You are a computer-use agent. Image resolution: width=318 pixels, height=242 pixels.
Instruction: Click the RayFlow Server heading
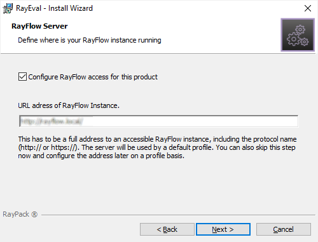(39, 26)
